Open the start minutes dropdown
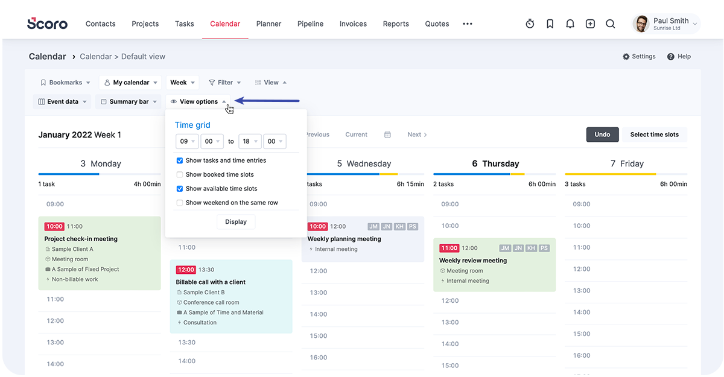724x377 pixels. [212, 141]
